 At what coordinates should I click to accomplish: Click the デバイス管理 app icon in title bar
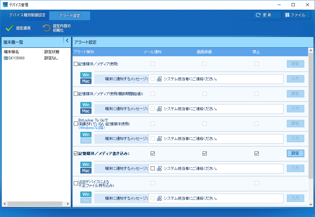coord(5,5)
